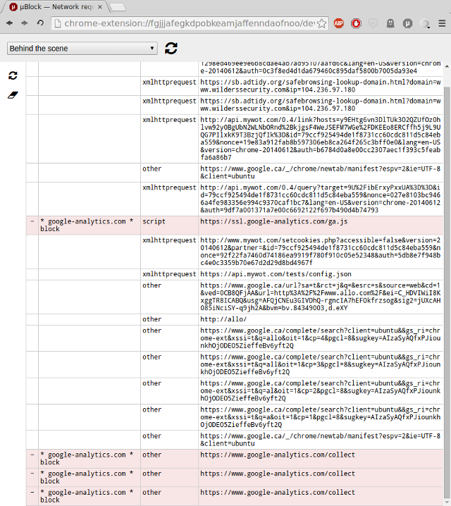Screen dimensions: 451x506
Task: Click the refresh log icon in left sidebar
Action: click(x=13, y=75)
